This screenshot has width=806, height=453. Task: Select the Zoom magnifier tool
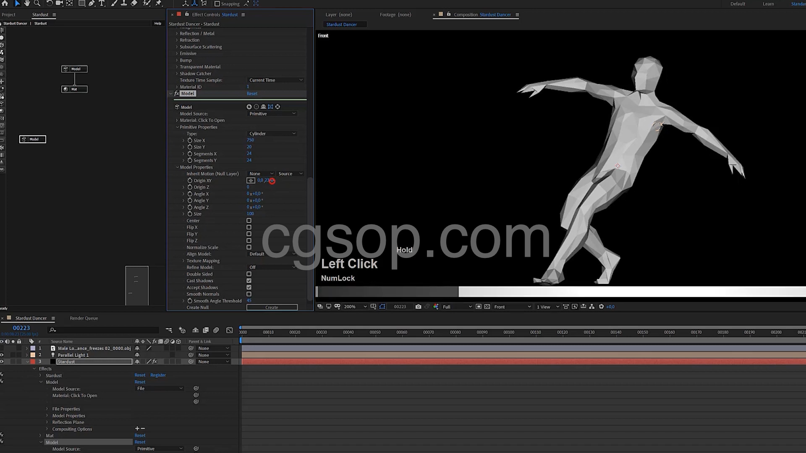click(37, 3)
